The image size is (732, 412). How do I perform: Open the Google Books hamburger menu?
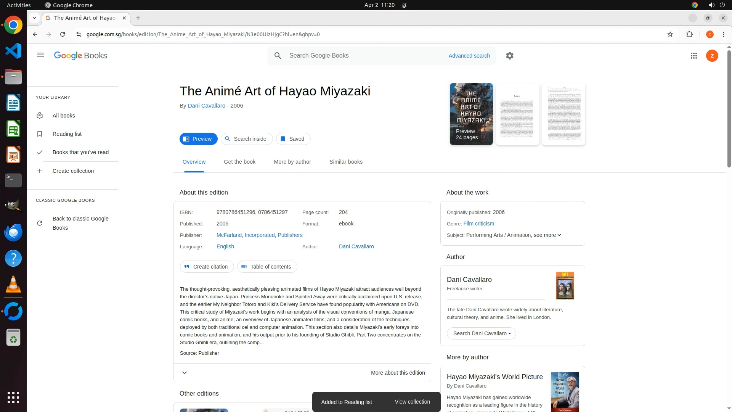point(40,55)
